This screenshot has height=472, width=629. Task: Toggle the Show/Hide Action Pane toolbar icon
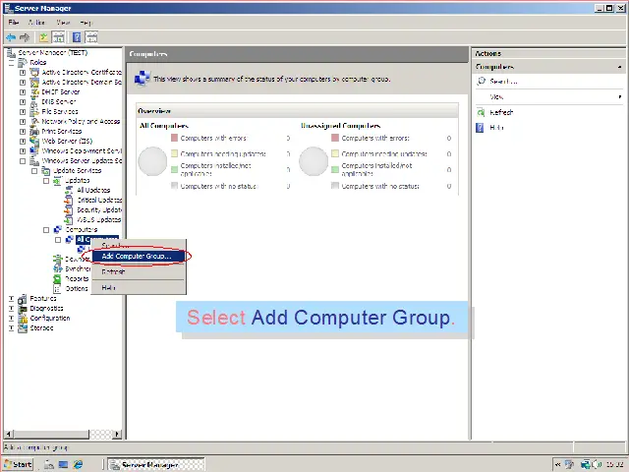91,37
